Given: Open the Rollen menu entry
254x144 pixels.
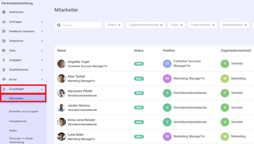Looking at the screenshot, I should [13, 131].
